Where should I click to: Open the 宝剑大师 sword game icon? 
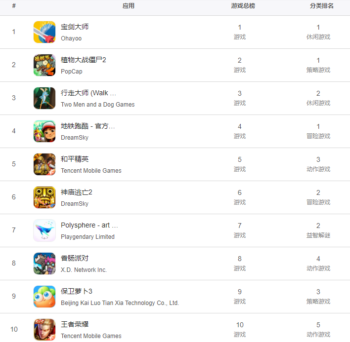pyautogui.click(x=44, y=32)
